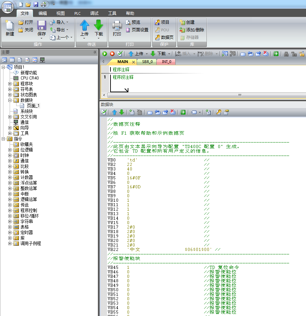The width and height of the screenshot is (306, 316).
Task: Click the key protection icon in data block toolbar
Action: pyautogui.click(x=219, y=112)
